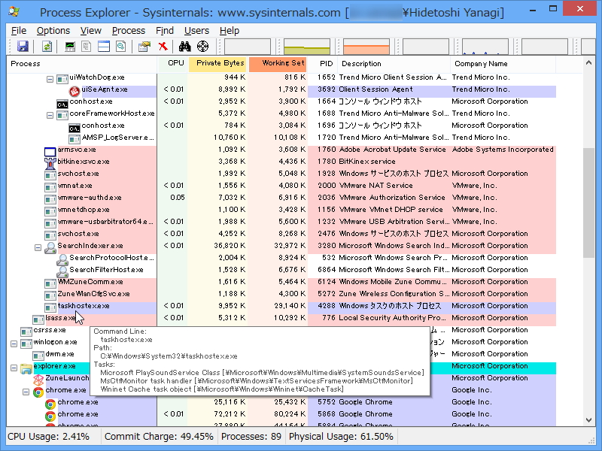Screen dimensions: 602x451
Task: Open the System Information view
Action: 69,47
